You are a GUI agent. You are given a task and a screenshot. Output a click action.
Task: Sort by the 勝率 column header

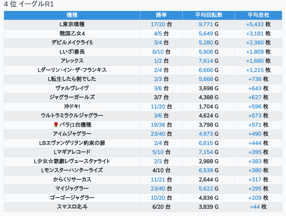pos(161,15)
